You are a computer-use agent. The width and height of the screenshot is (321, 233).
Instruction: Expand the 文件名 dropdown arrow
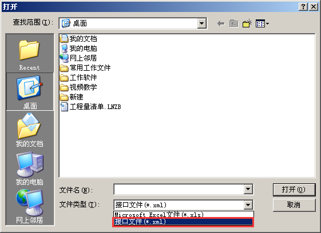click(x=248, y=189)
